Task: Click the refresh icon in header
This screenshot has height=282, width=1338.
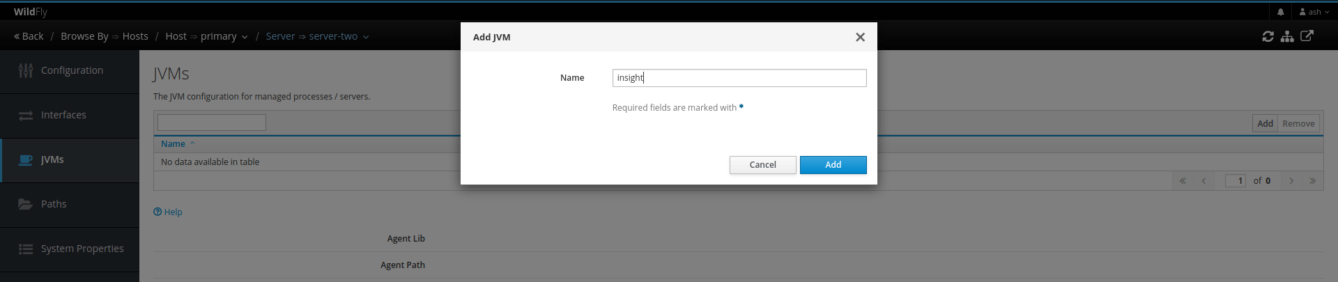Action: pos(1268,36)
